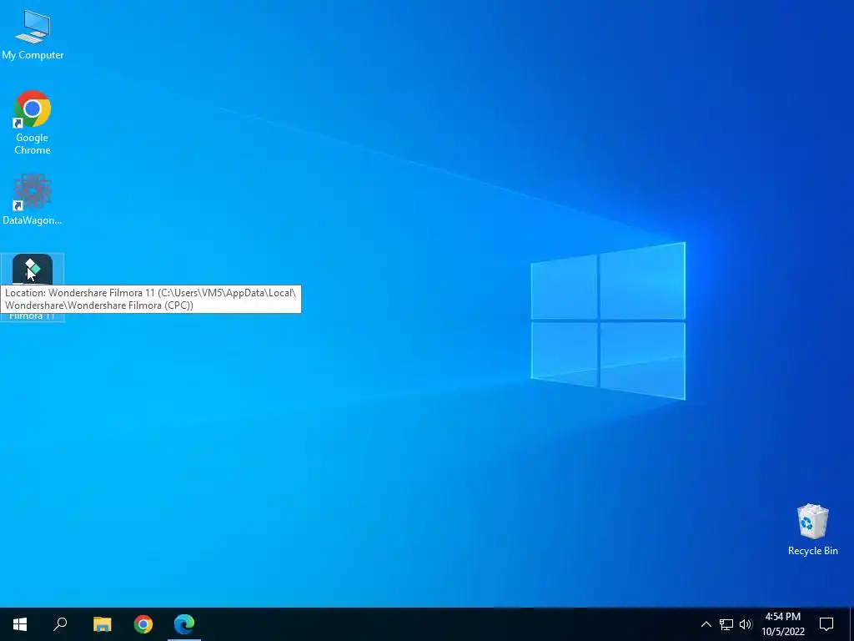Launch Chrome from the taskbar
854x641 pixels.
[x=143, y=624]
